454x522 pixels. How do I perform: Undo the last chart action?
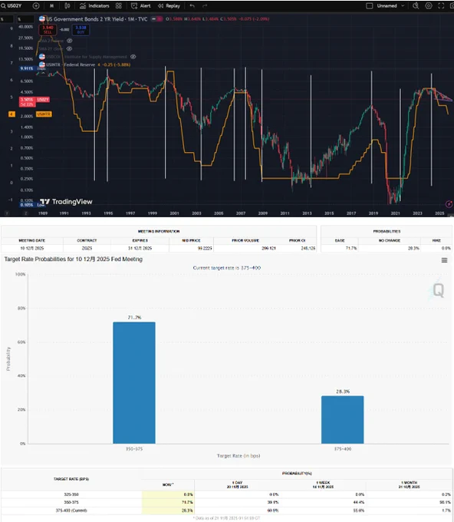[x=192, y=5]
